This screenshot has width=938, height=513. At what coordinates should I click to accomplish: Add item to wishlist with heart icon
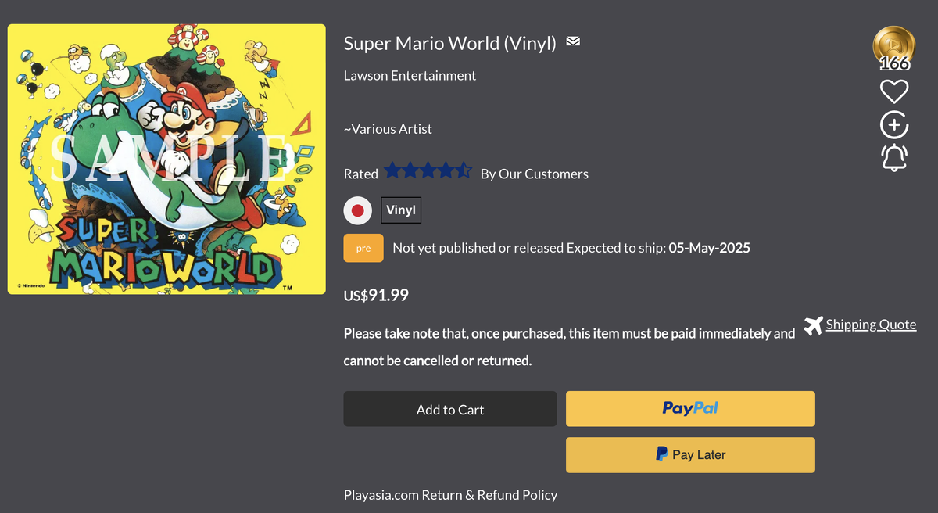894,92
